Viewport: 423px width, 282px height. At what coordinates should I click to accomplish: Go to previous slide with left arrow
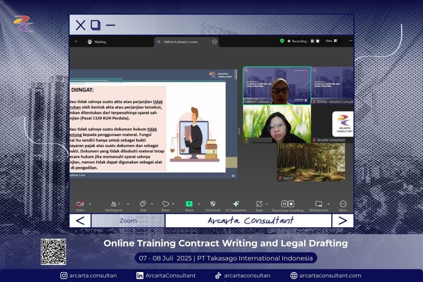80,221
